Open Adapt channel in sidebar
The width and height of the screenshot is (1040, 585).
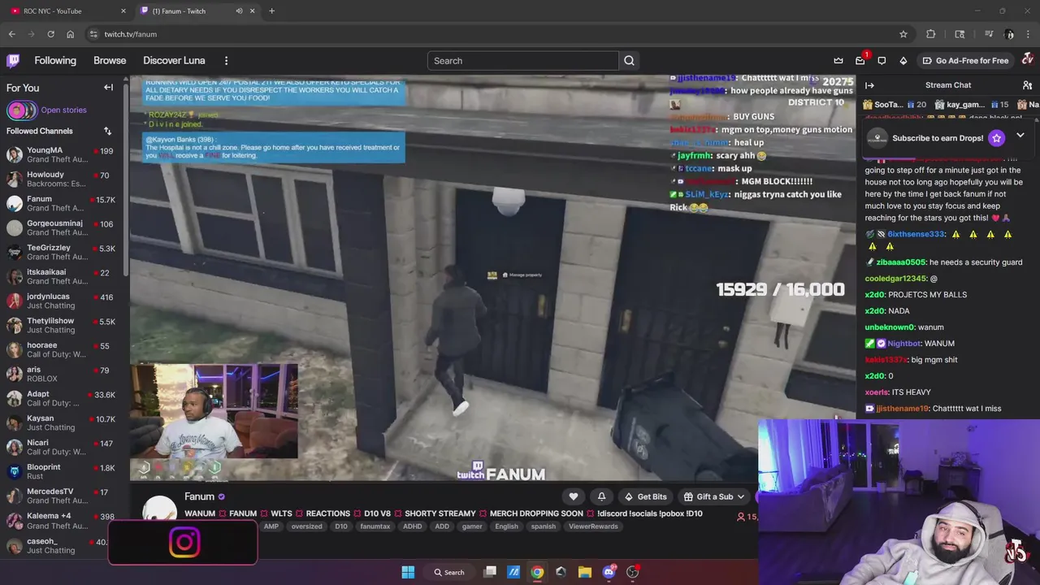(63, 398)
